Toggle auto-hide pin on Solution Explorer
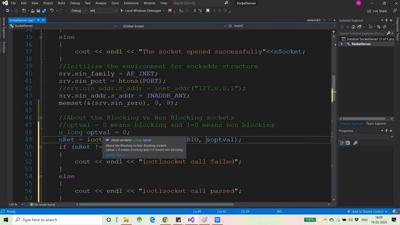Image resolution: width=400 pixels, height=225 pixels. coord(386,20)
